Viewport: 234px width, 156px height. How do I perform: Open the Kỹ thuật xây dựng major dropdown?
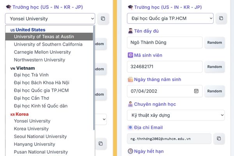[175, 115]
